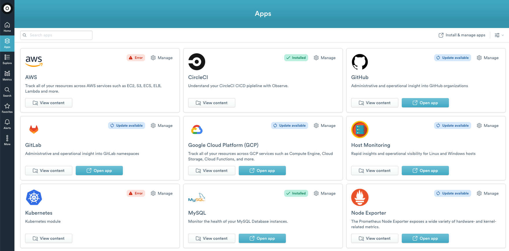Viewport: 509px width, 251px height.
Task: Open Explore in the sidebar
Action: click(7, 59)
